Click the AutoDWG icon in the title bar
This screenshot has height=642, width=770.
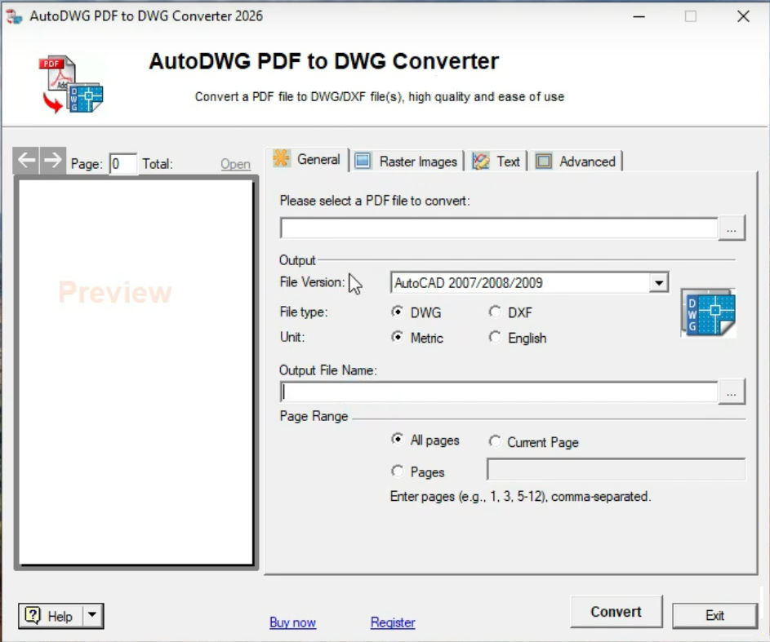[13, 15]
